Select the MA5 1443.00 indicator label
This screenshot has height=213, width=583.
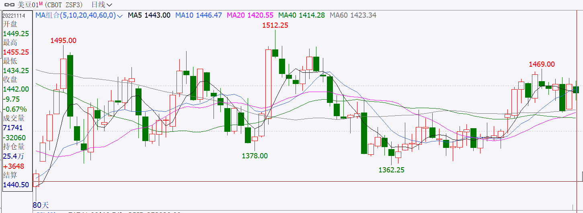pos(149,15)
